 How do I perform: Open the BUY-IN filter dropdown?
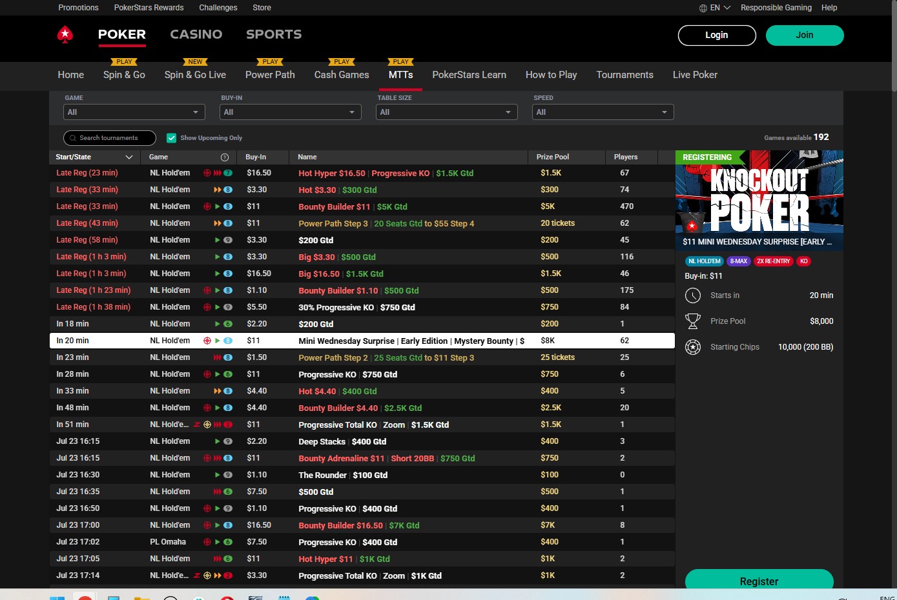(x=291, y=112)
